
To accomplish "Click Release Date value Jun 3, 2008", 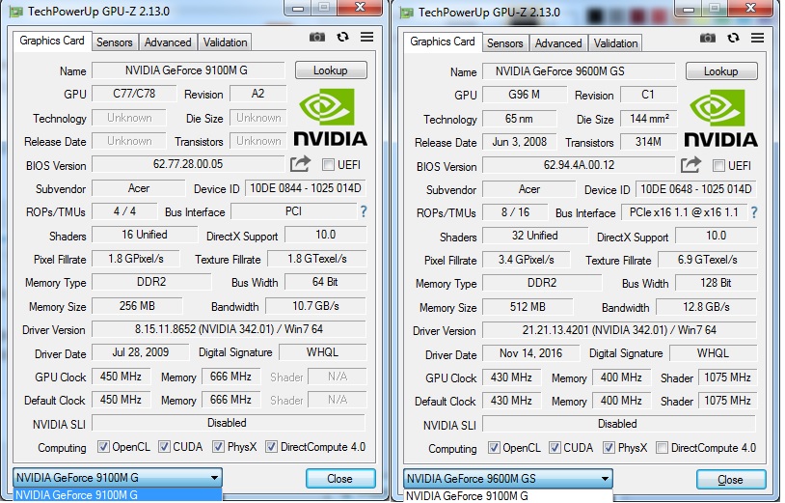I will click(x=519, y=142).
